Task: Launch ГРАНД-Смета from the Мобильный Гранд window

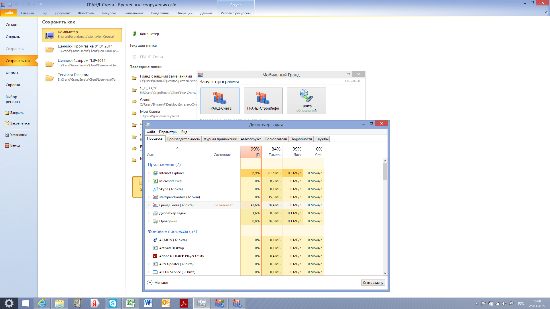Action: pyautogui.click(x=220, y=100)
